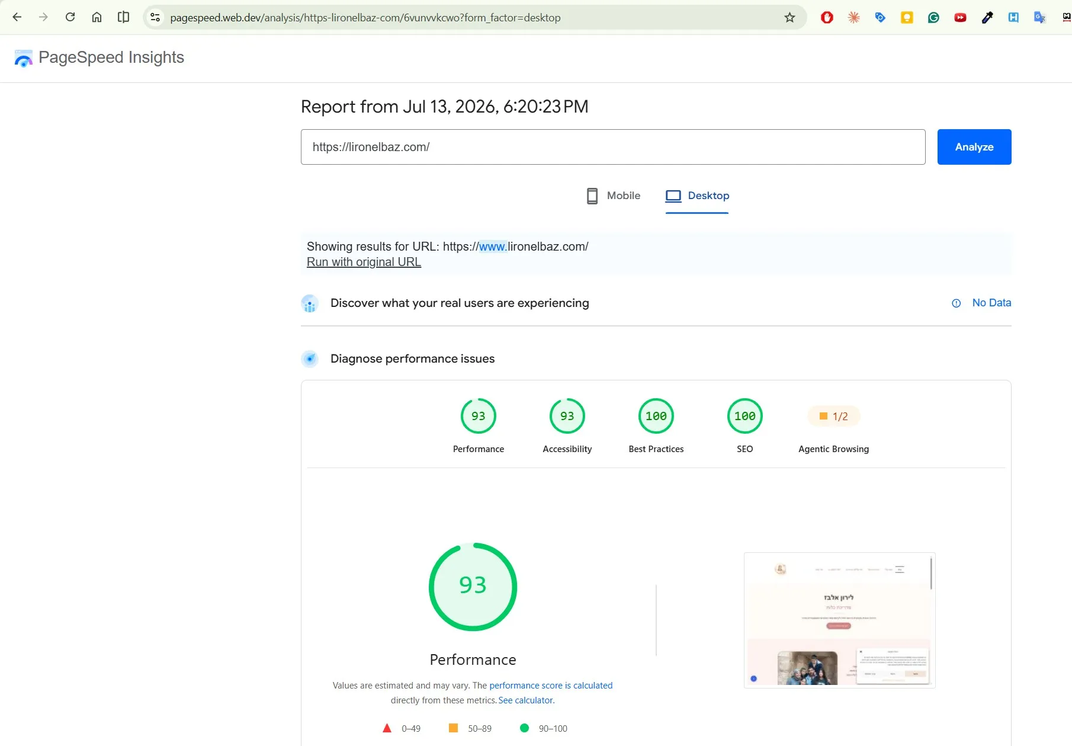Click the red triangle 0–49 legend marker
The height and width of the screenshot is (746, 1072).
pos(387,728)
